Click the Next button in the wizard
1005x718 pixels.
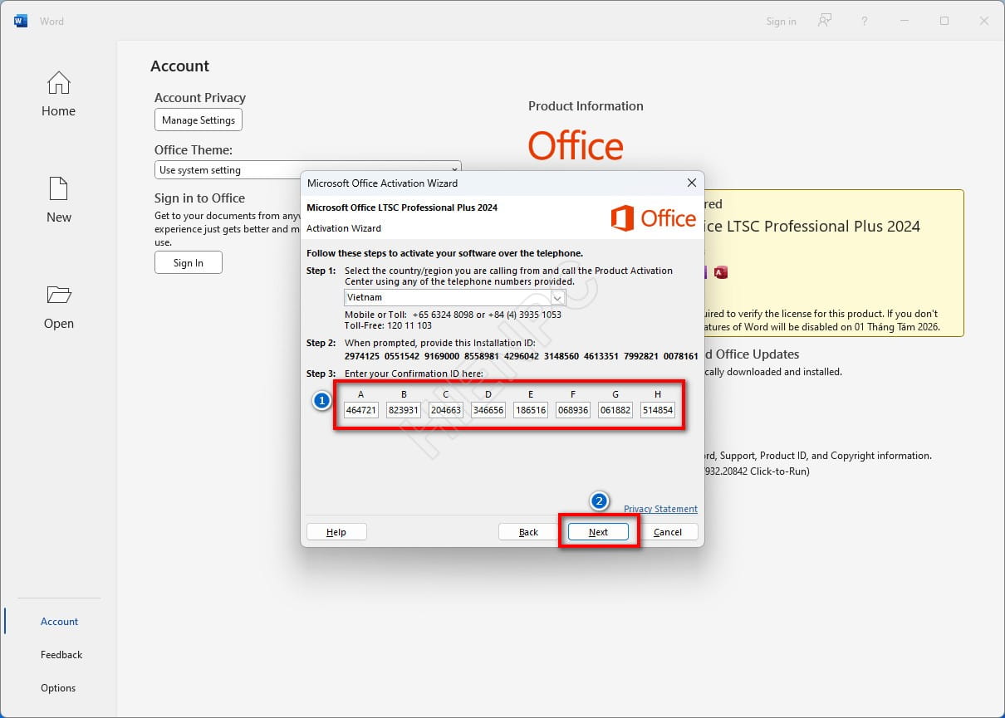(x=598, y=532)
